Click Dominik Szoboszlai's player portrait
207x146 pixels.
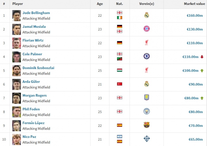(17, 71)
